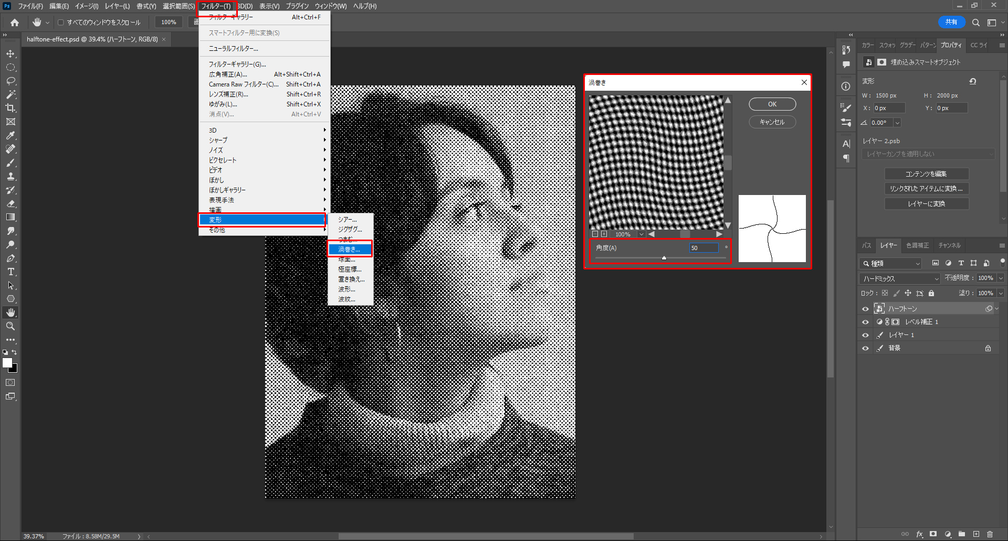The height and width of the screenshot is (541, 1008).
Task: Select the Eraser tool
Action: point(10,203)
